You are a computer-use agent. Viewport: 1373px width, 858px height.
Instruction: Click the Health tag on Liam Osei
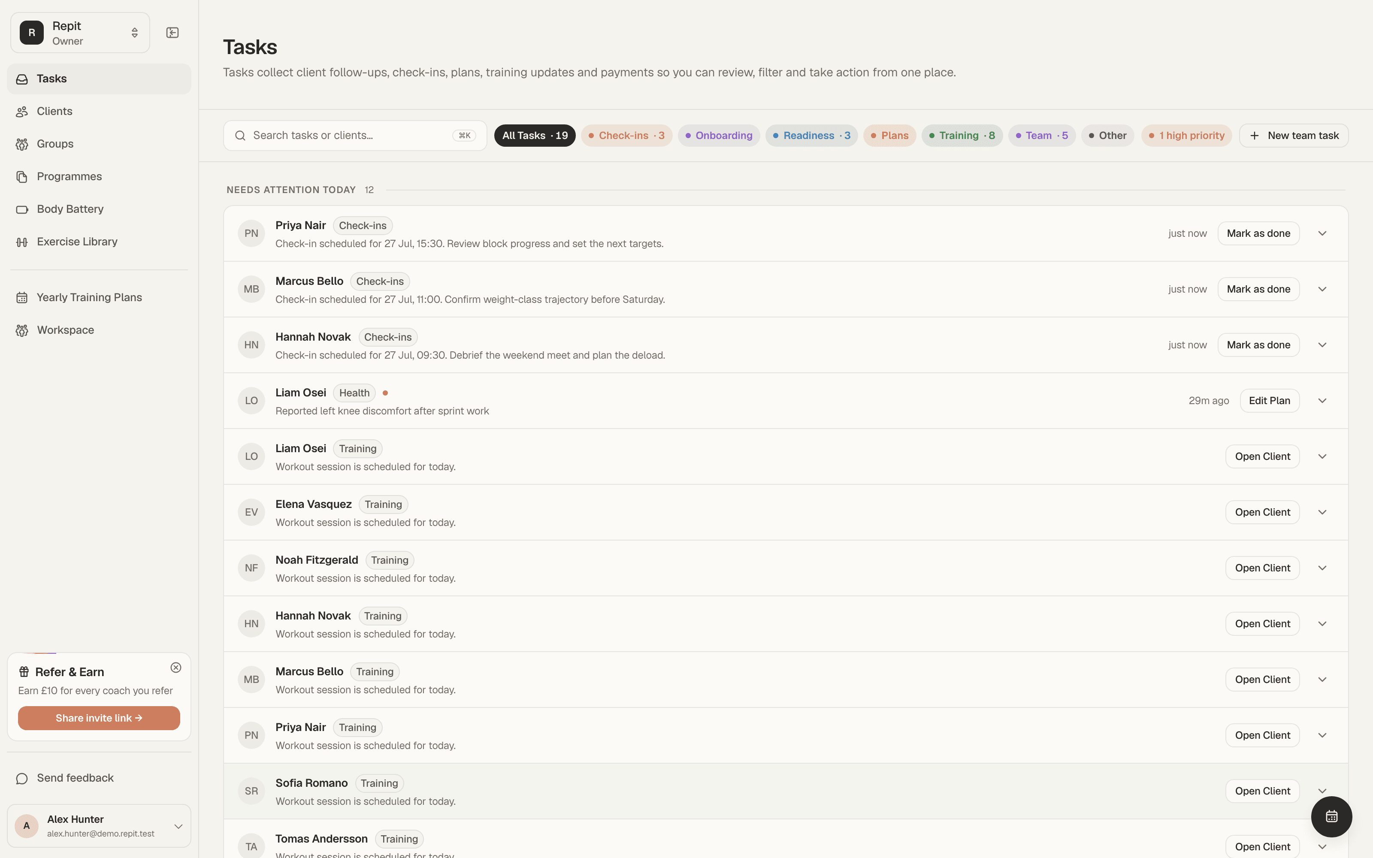tap(354, 393)
